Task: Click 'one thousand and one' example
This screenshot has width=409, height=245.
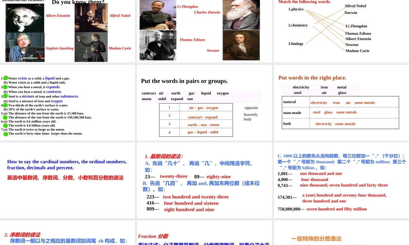Action: tap(321, 174)
